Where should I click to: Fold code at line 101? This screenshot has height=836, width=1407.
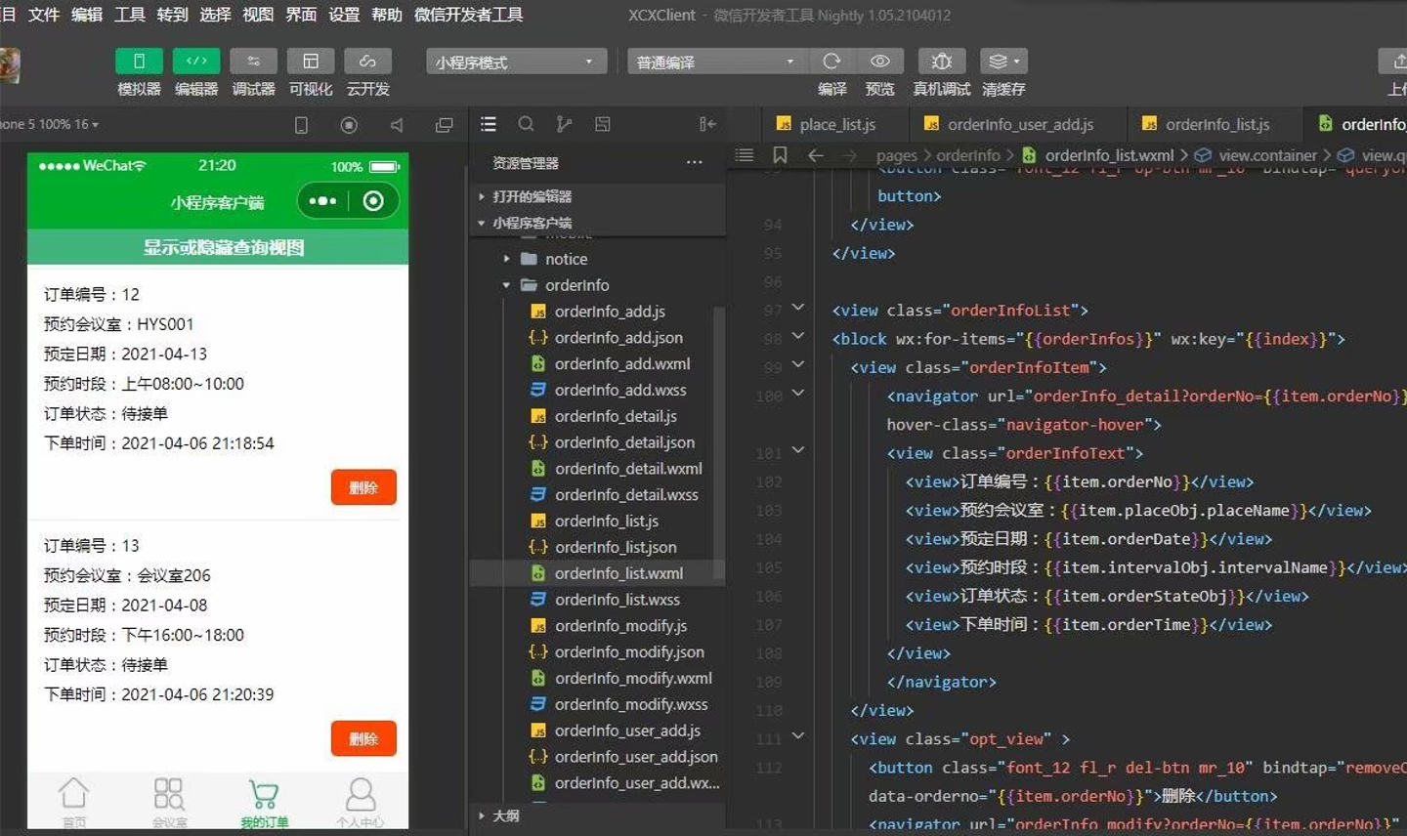pos(798,451)
